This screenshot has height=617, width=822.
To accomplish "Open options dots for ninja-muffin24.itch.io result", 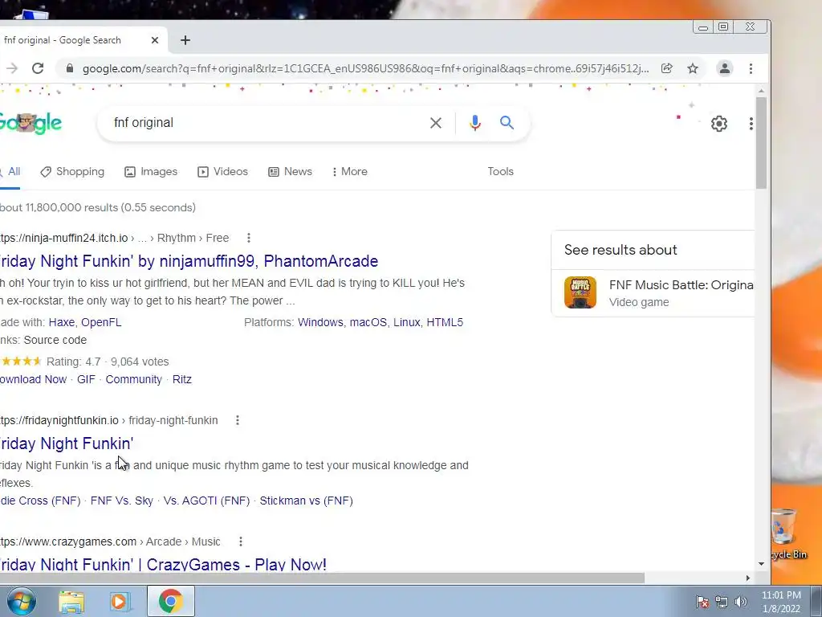I will click(249, 238).
